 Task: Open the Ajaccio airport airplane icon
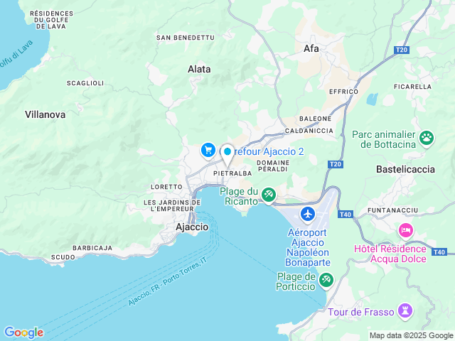point(308,215)
